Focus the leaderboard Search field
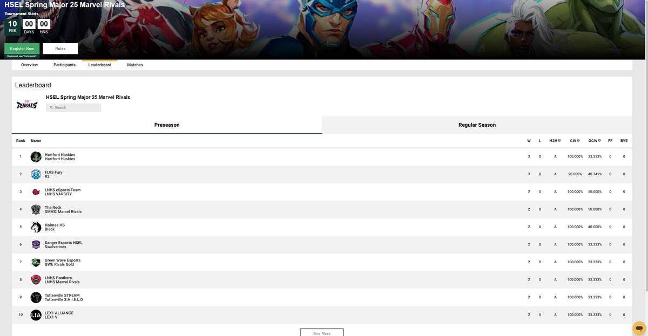The height and width of the screenshot is (336, 648). (x=73, y=107)
